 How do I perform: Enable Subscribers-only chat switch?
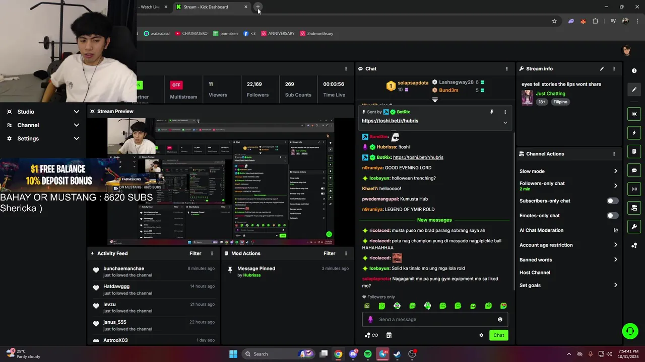(612, 201)
